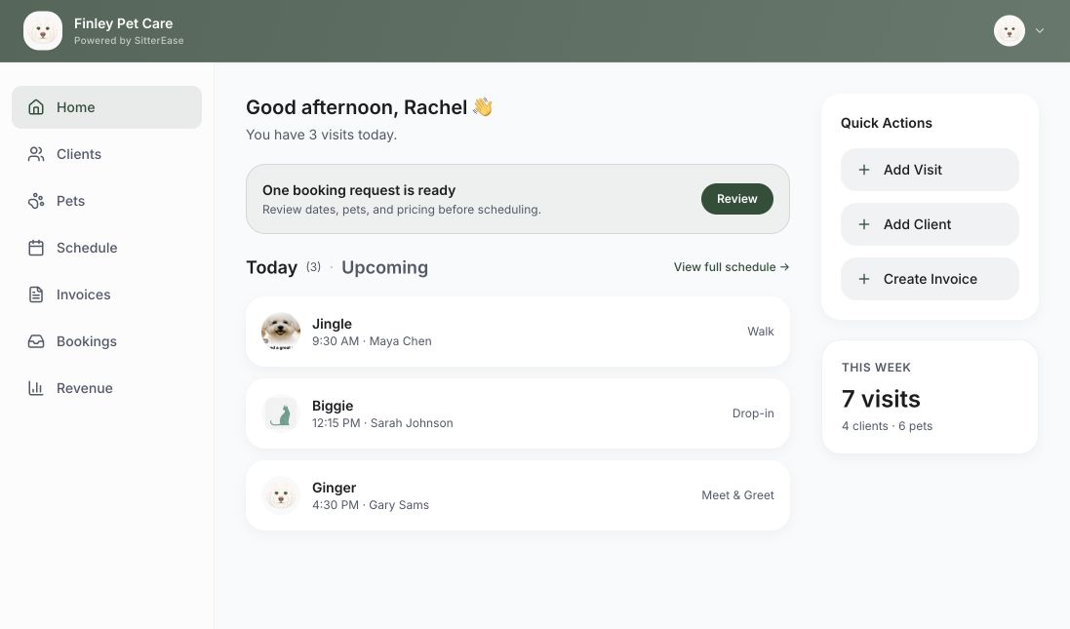
Task: Select the Bookings inbox icon
Action: tap(36, 341)
